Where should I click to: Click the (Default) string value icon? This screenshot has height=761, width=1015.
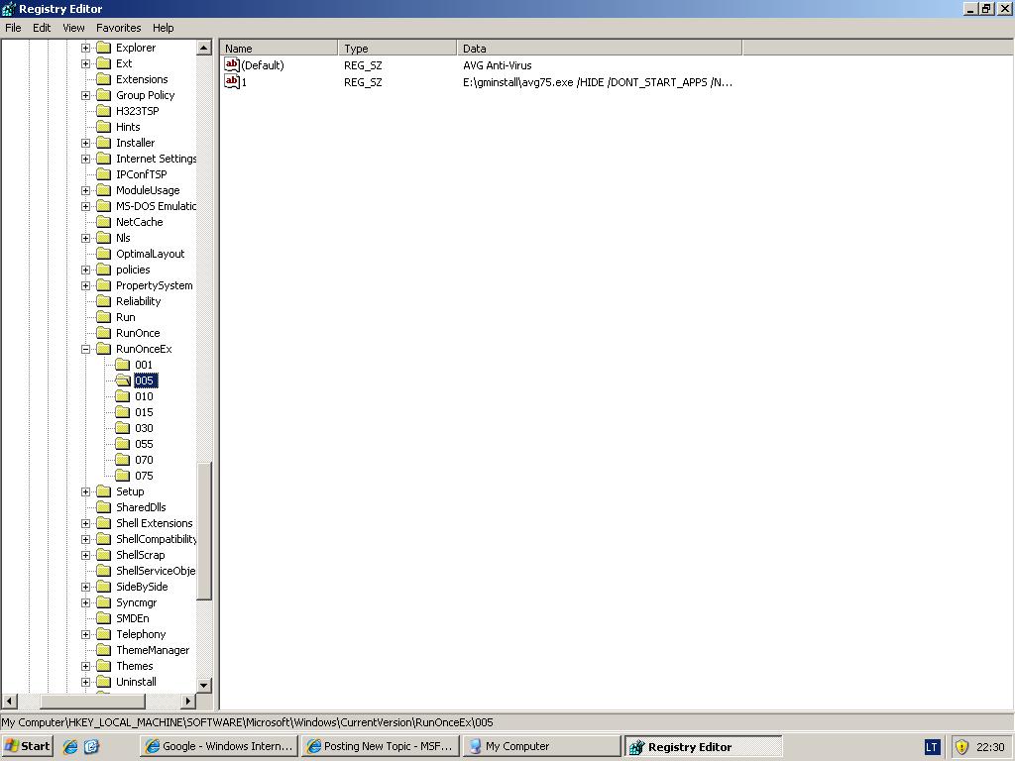point(232,64)
